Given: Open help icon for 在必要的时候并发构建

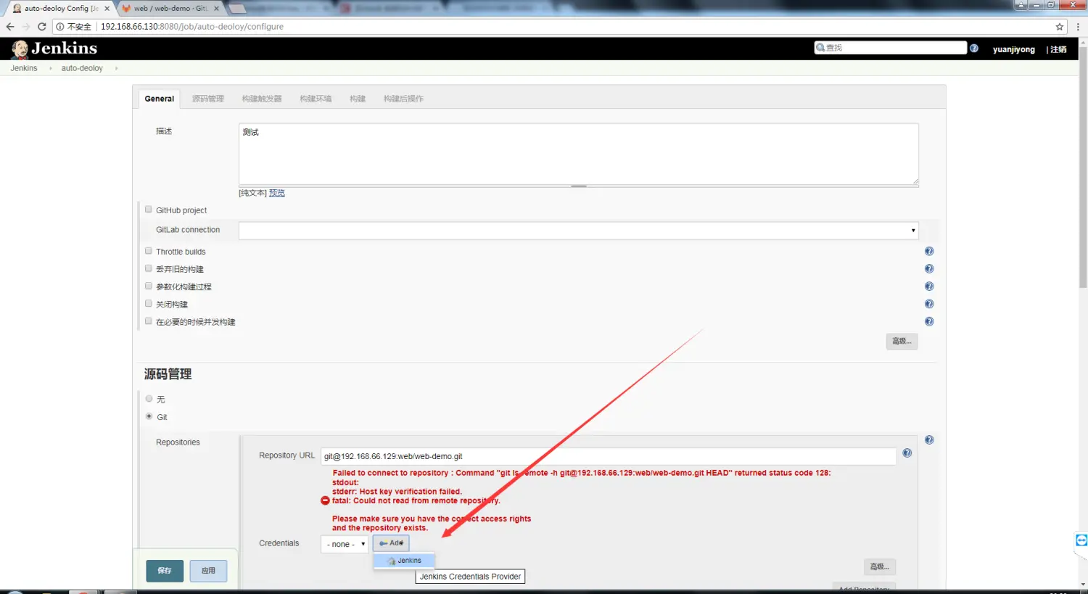Looking at the screenshot, I should (929, 321).
